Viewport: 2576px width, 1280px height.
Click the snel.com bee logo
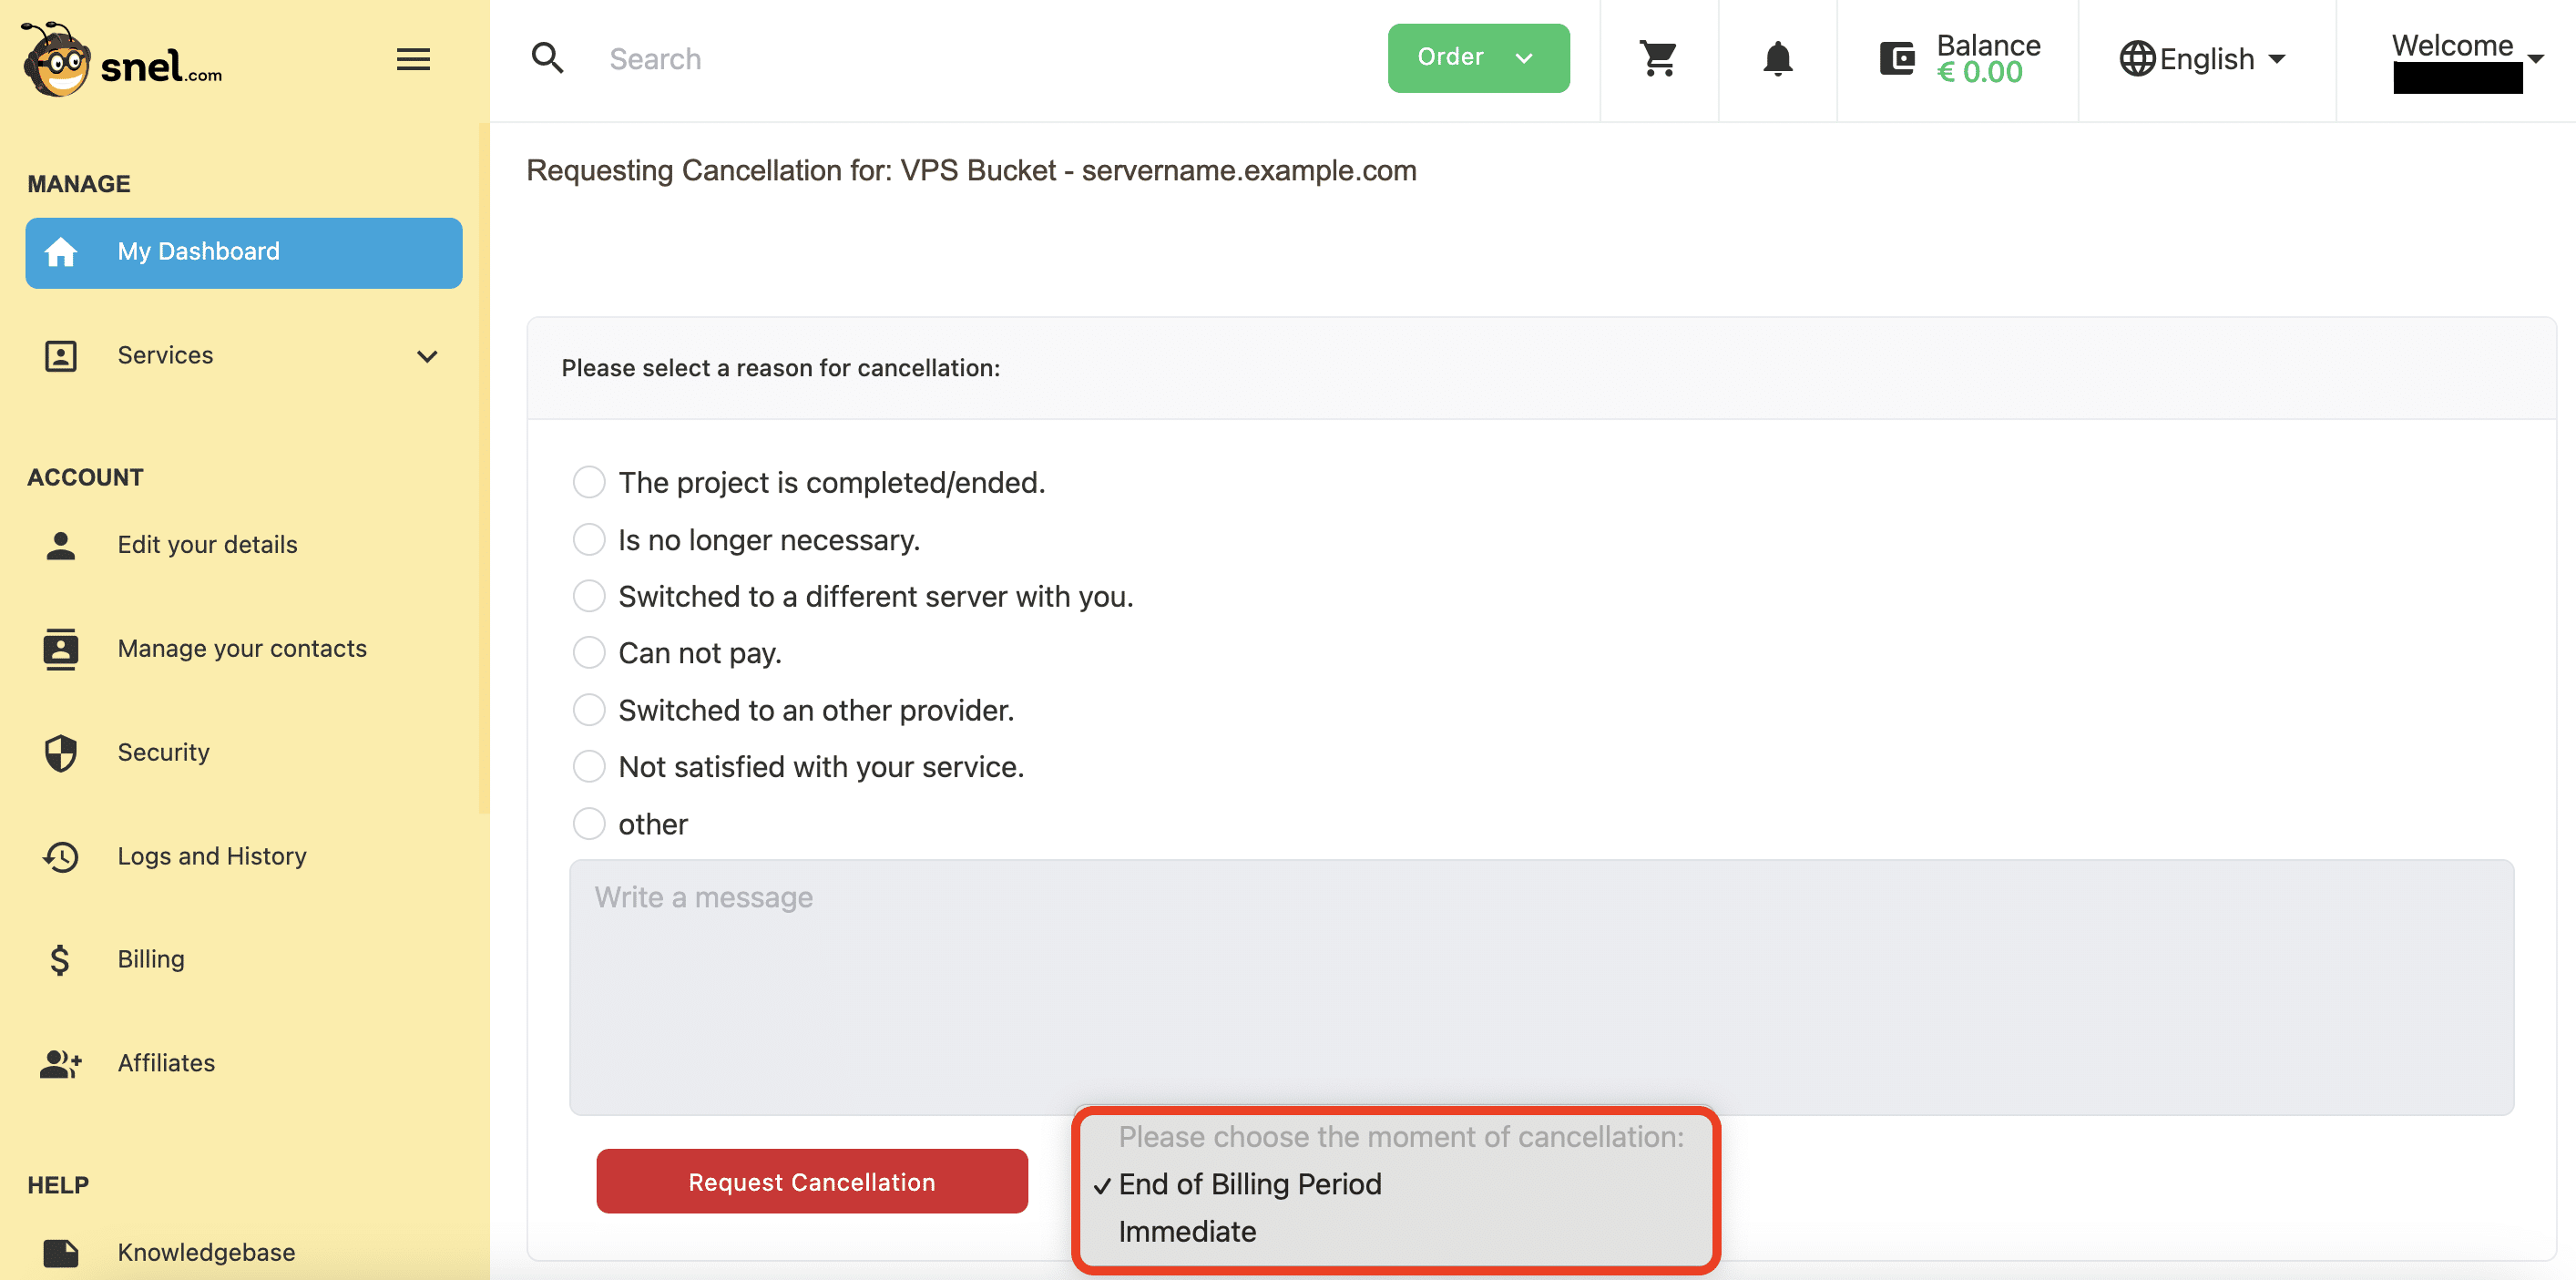click(120, 60)
